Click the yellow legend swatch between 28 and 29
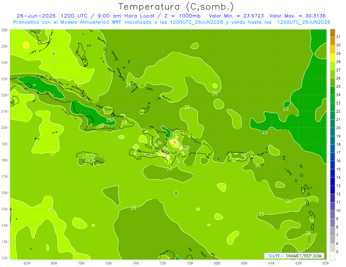 tap(332, 58)
